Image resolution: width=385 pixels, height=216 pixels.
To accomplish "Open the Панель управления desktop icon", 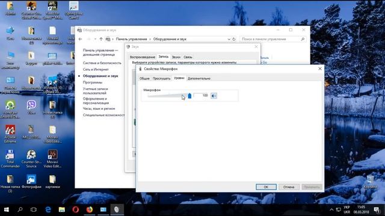I will (10, 85).
